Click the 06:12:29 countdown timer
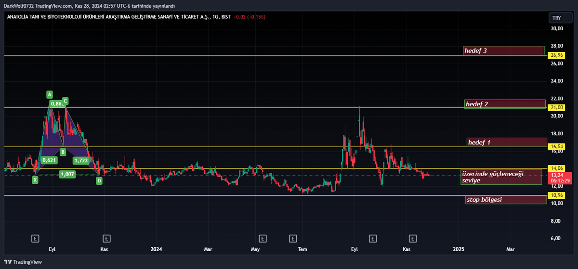The image size is (578, 269). point(560,180)
